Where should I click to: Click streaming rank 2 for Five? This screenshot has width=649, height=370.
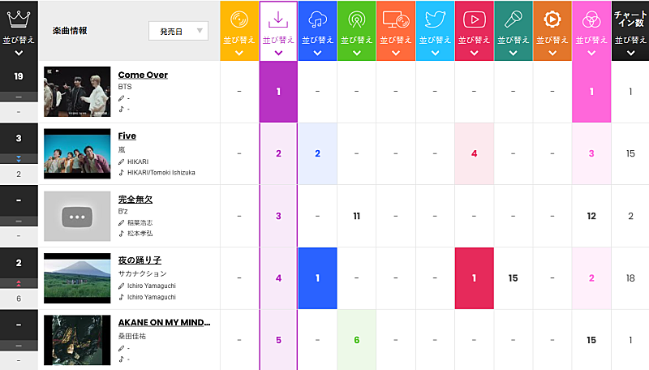pos(317,153)
